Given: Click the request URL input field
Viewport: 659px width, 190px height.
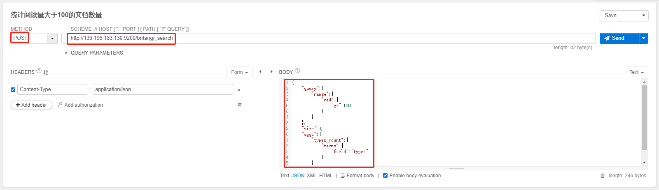Looking at the screenshot, I should pos(329,38).
